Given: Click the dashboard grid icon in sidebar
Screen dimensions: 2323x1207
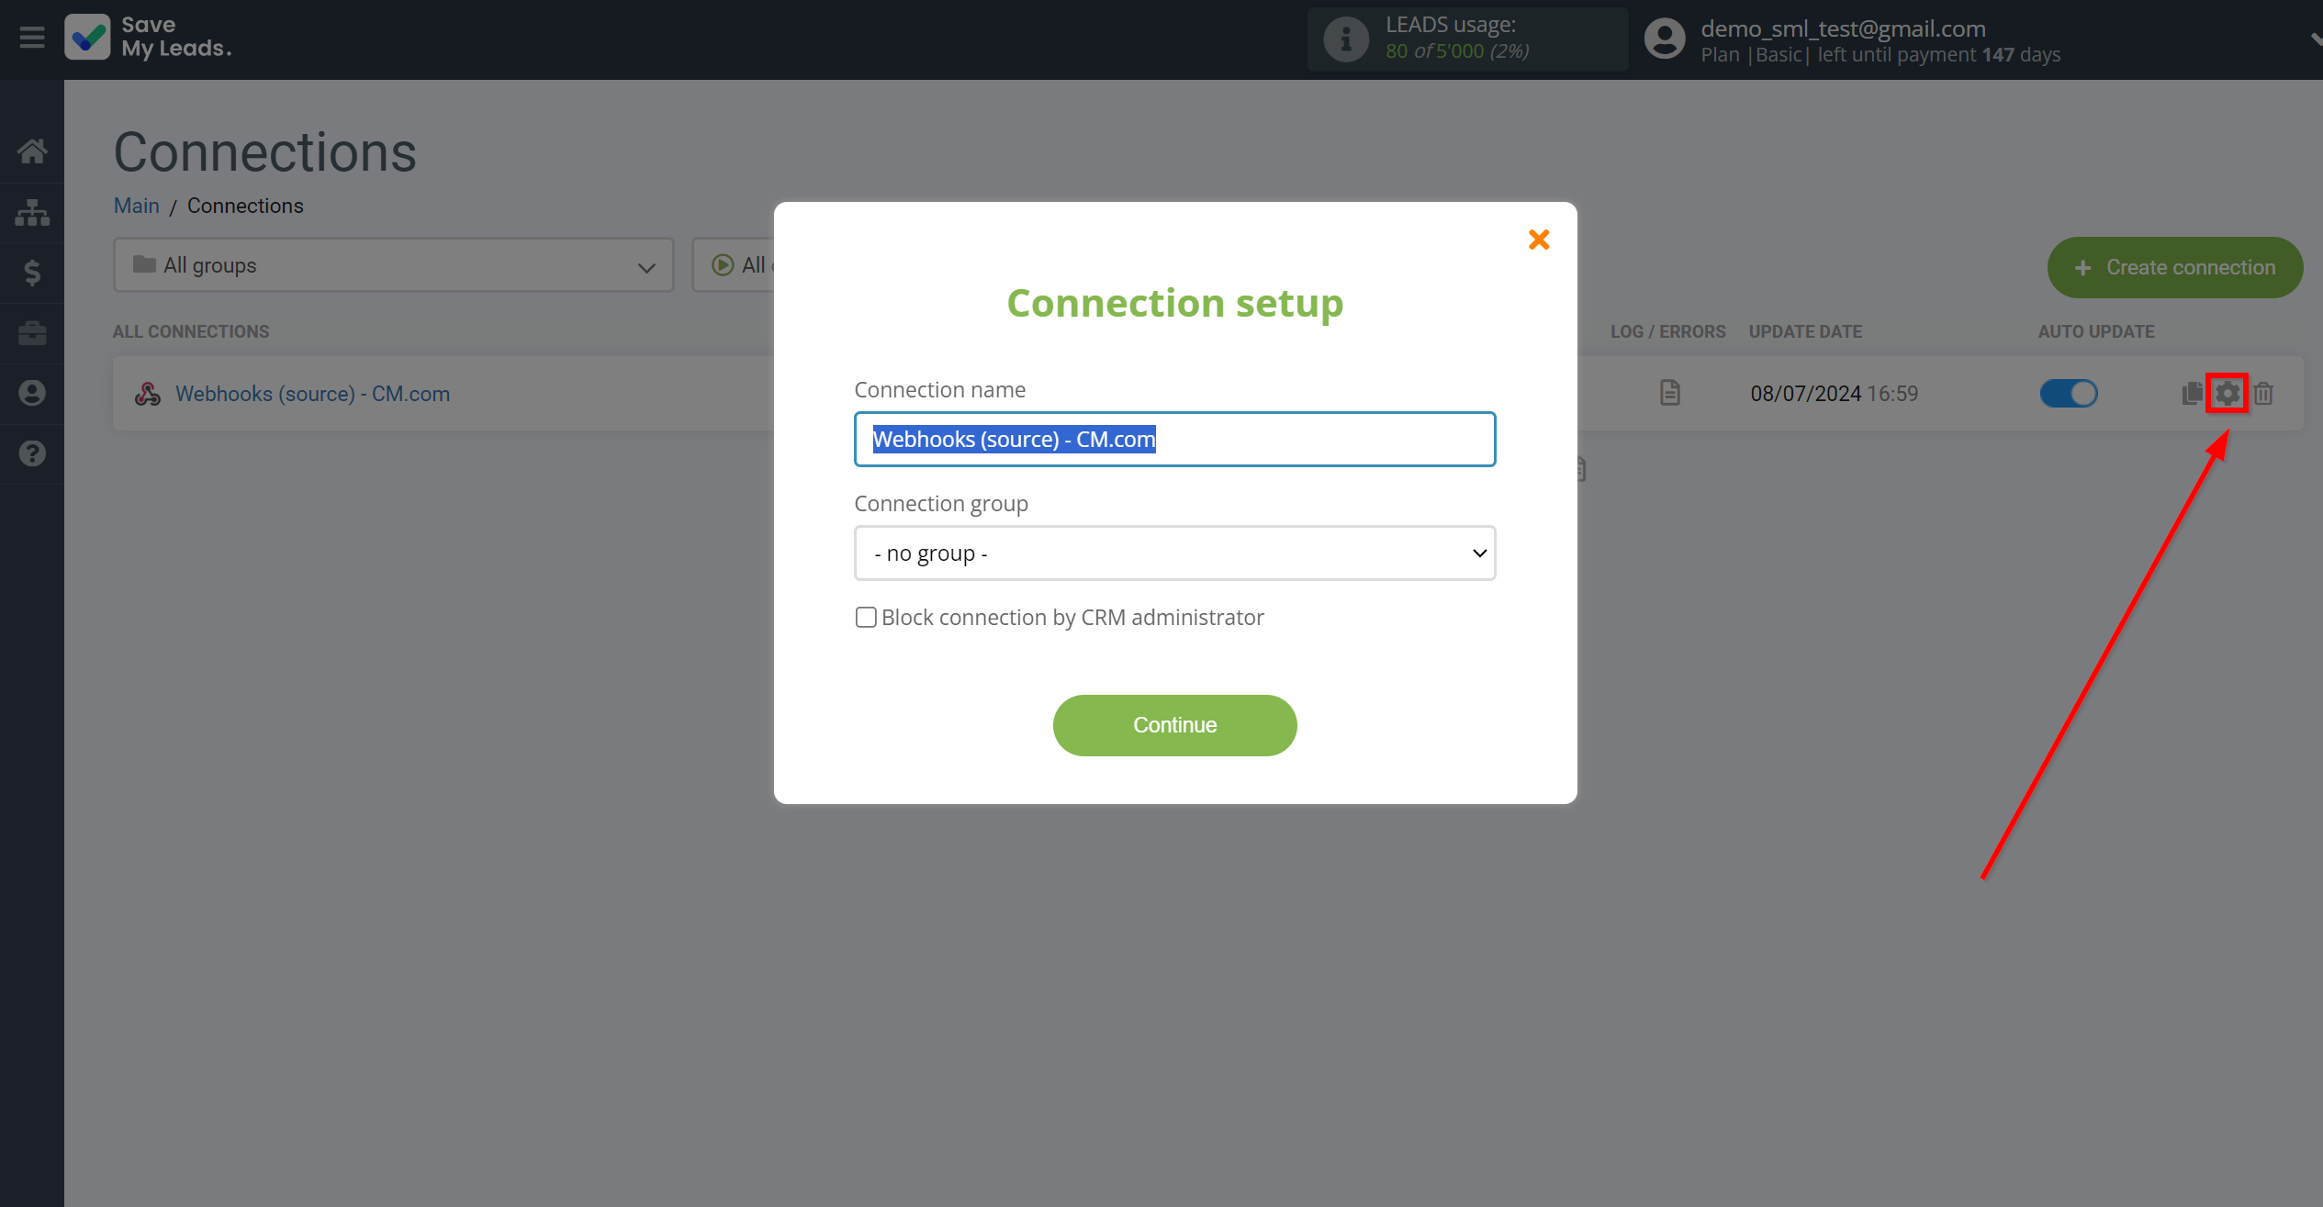Looking at the screenshot, I should [32, 214].
